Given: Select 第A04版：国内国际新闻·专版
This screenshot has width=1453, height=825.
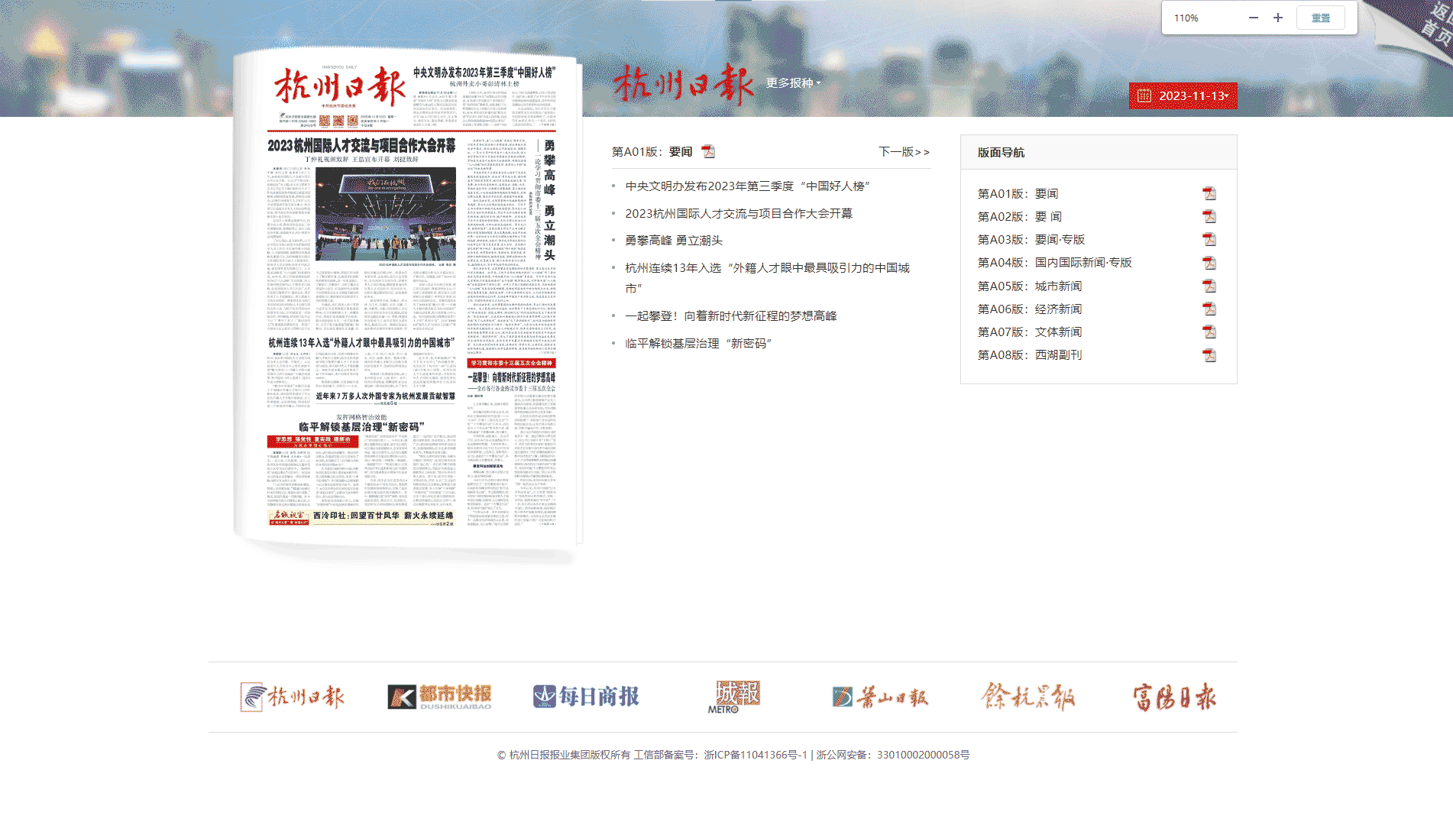Looking at the screenshot, I should pyautogui.click(x=1055, y=263).
